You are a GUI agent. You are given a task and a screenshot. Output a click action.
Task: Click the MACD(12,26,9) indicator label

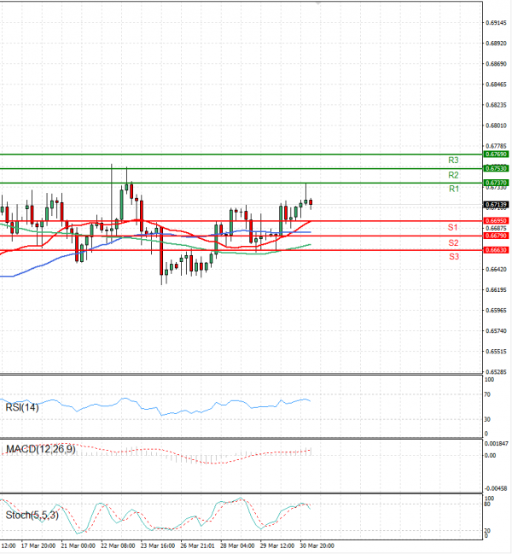41,449
